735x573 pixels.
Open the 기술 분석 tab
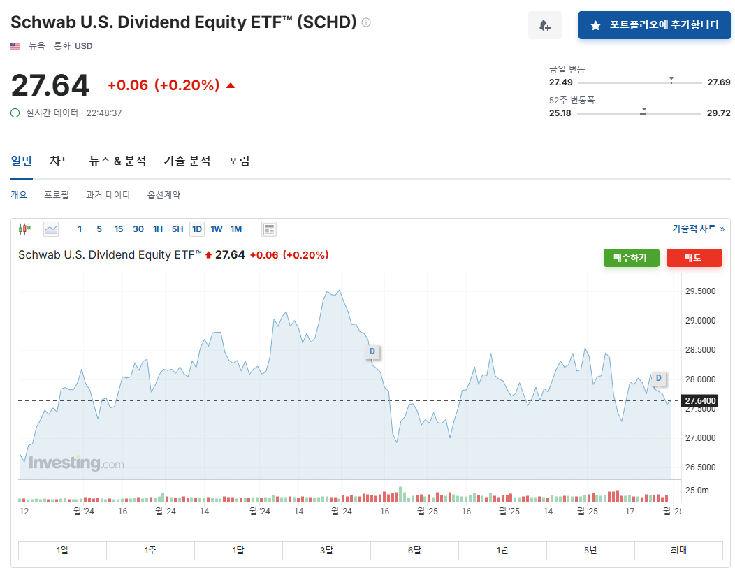tap(187, 161)
